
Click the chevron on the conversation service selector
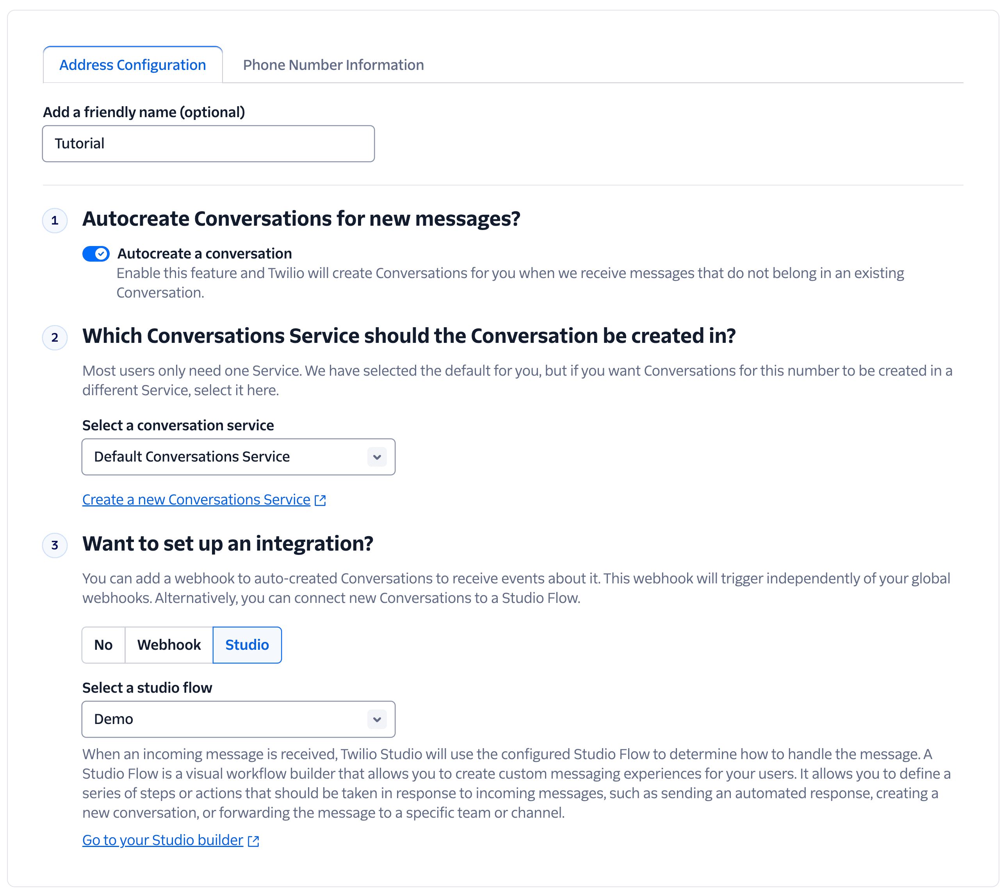click(376, 457)
